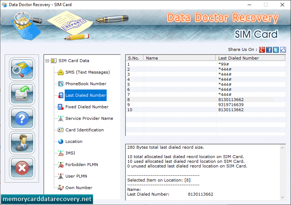Click the Fixed Dialed Number tree icon
This screenshot has height=205, width=291.
61,107
